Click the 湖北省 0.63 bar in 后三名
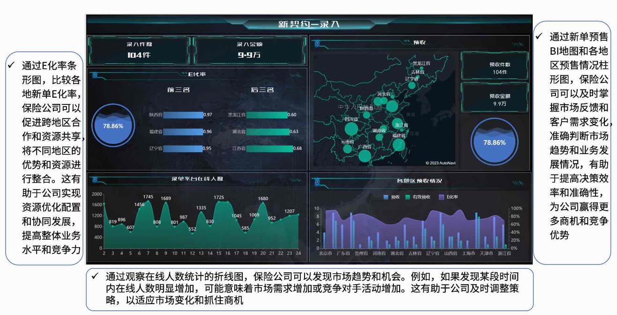 coord(268,132)
